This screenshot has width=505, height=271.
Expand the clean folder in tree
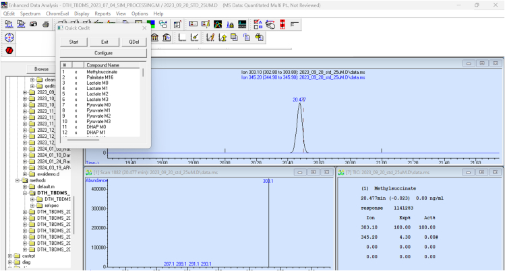[32, 79]
